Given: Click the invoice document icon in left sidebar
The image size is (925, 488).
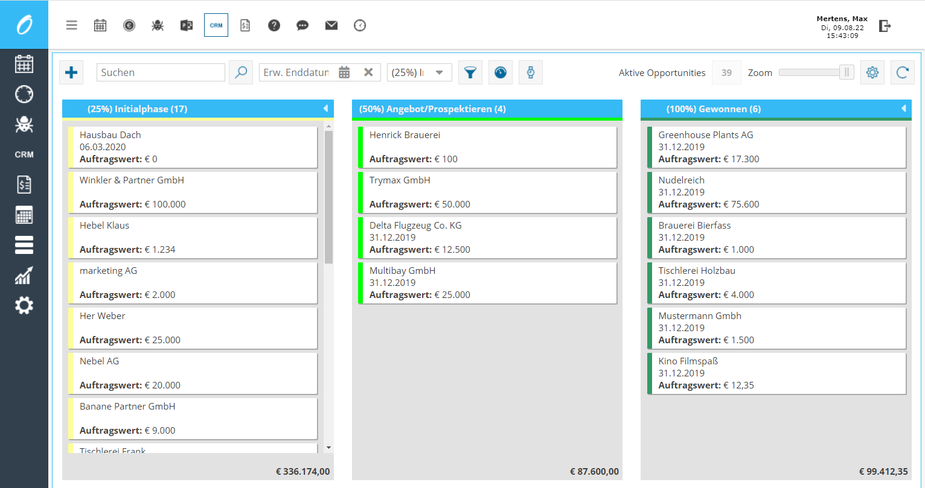Looking at the screenshot, I should 24,184.
